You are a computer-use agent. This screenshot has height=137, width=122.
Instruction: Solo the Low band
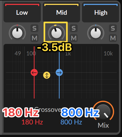point(34,28)
